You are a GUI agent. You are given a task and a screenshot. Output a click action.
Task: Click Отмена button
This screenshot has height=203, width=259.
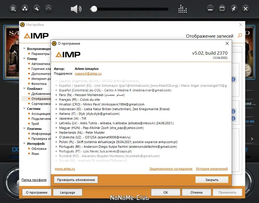coord(196,192)
